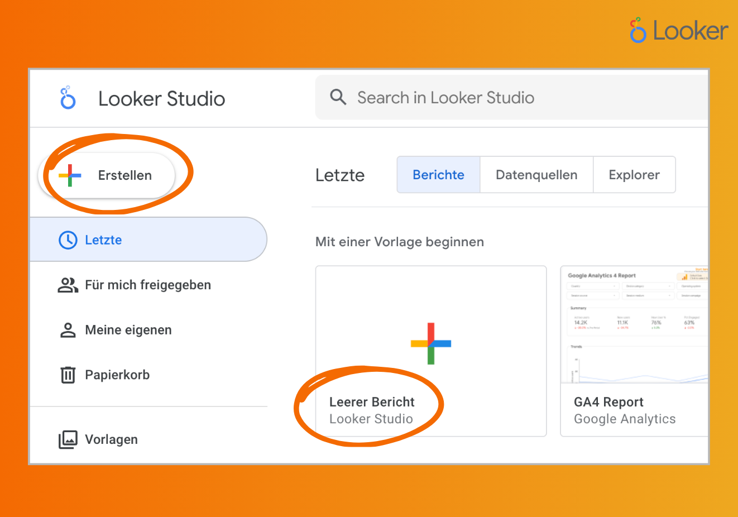This screenshot has height=517, width=738.
Task: Switch to the Berichte tab
Action: (x=438, y=174)
